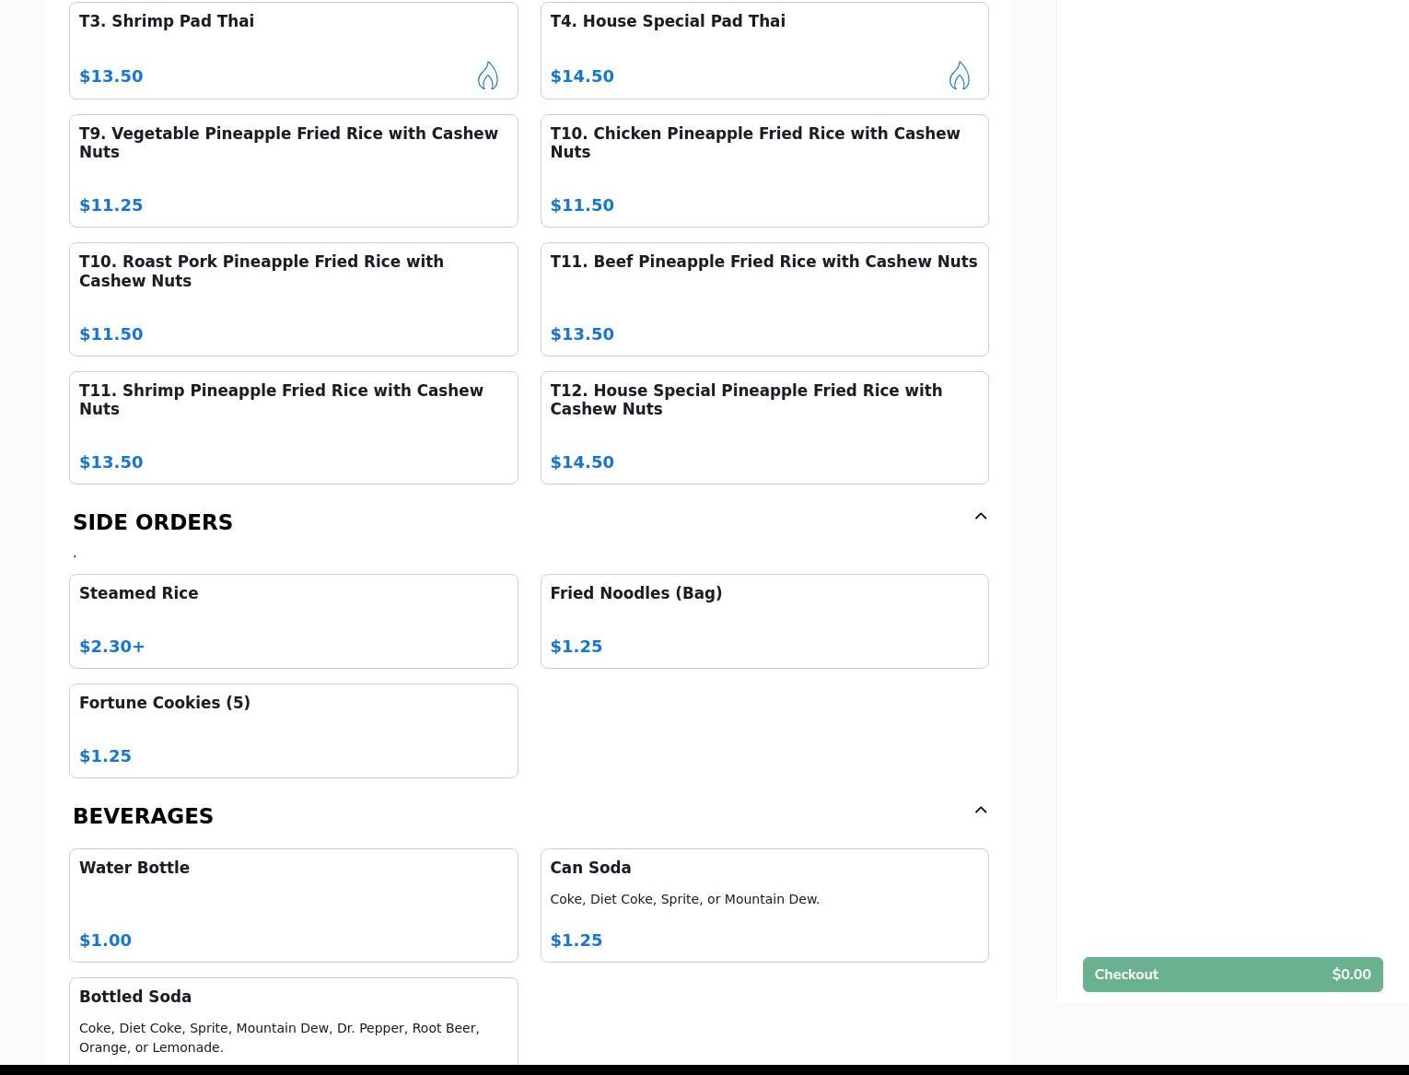The height and width of the screenshot is (1075, 1409).
Task: Add Steamed Rice to the order
Action: point(293,621)
